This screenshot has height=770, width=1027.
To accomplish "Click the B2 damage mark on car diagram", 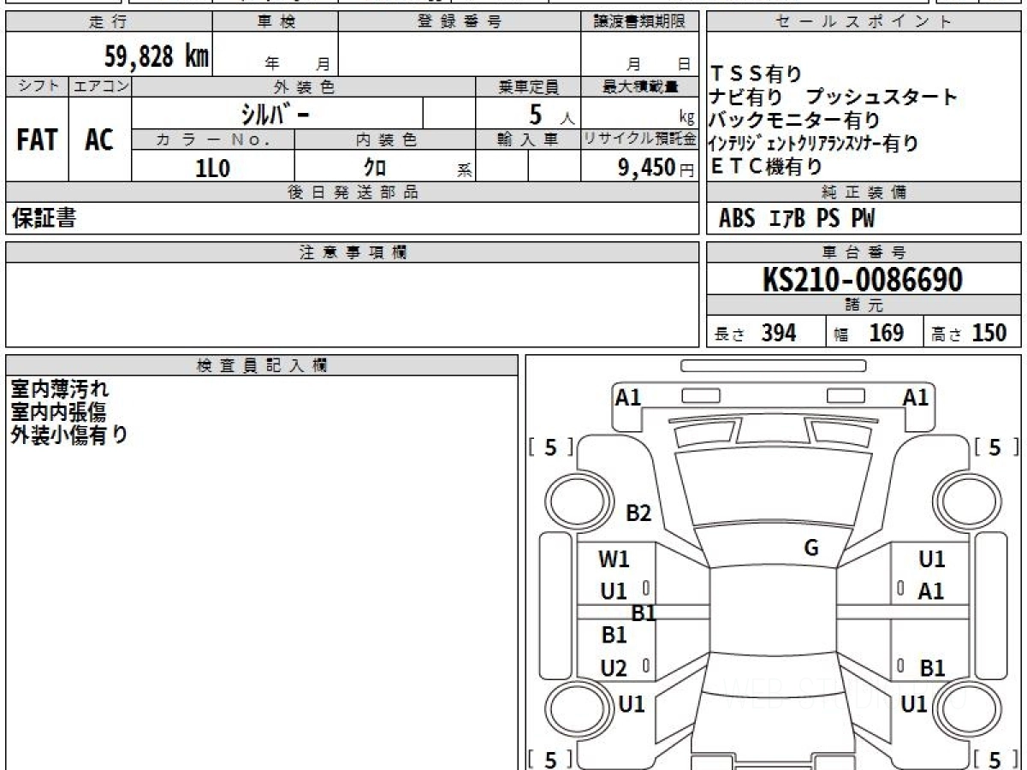I will [638, 513].
